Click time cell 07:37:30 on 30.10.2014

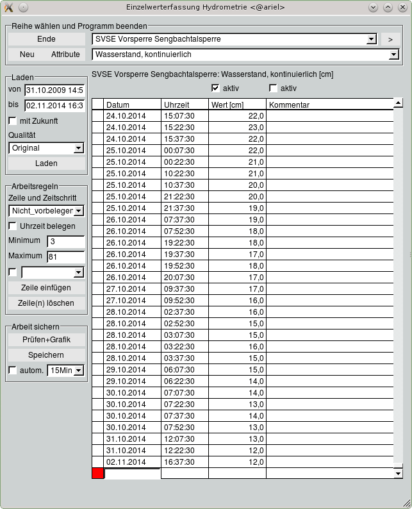(185, 416)
